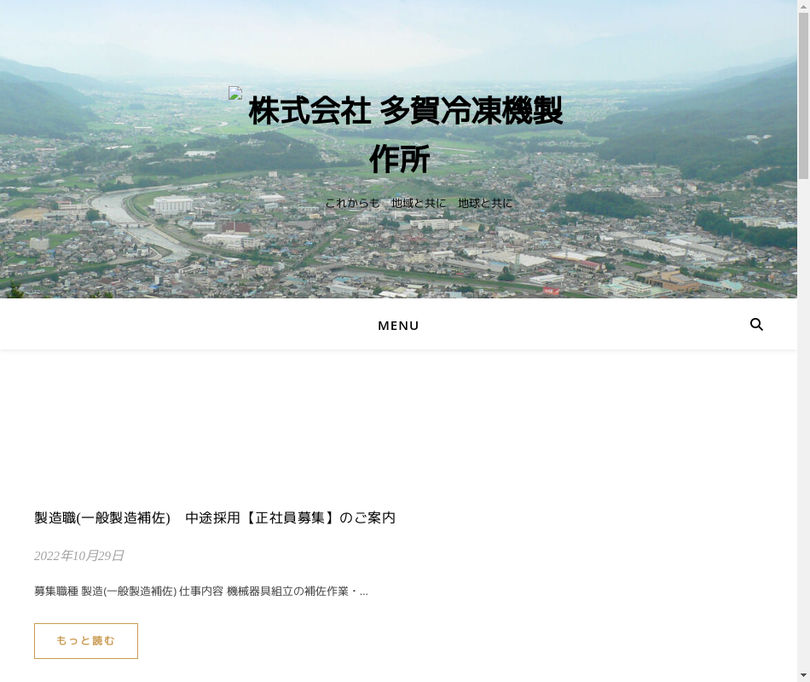Image resolution: width=810 pixels, height=682 pixels.
Task: Click the scrollbar track below the thumb
Action: click(803, 426)
